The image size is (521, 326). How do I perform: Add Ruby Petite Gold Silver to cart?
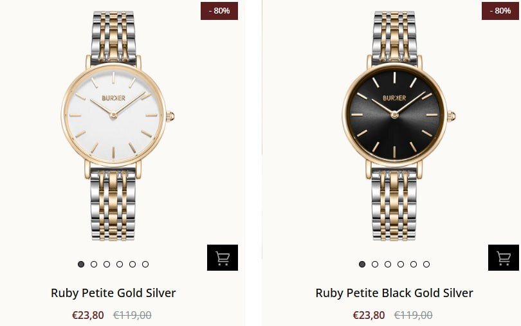pyautogui.click(x=223, y=258)
